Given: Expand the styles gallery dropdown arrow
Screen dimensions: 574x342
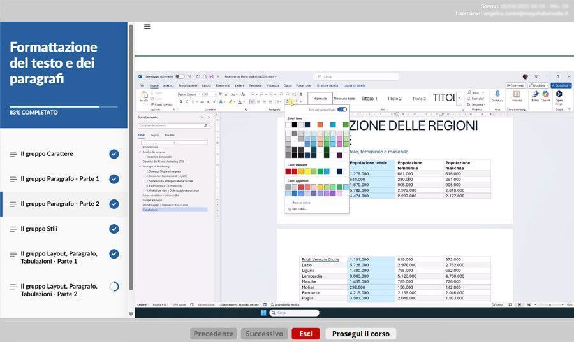Looking at the screenshot, I should coord(459,99).
